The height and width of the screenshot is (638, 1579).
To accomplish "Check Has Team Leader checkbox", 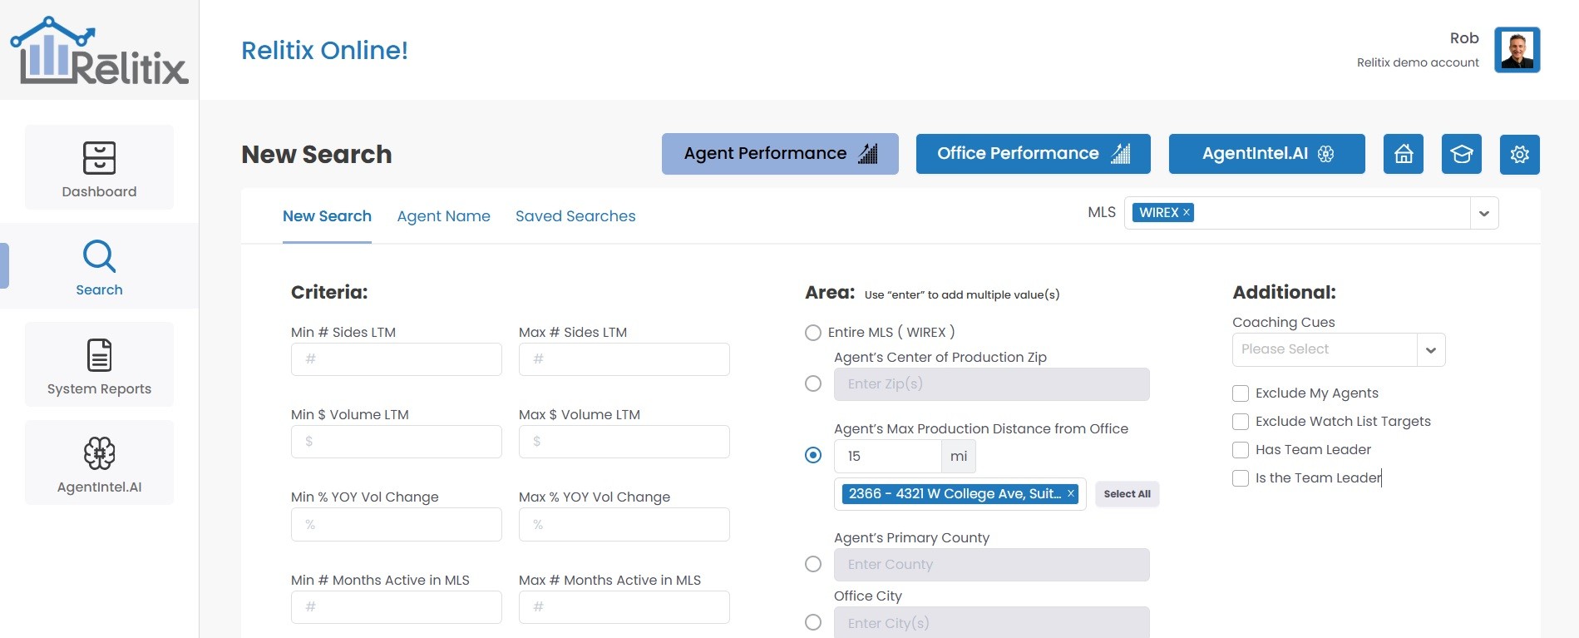I will (1241, 450).
